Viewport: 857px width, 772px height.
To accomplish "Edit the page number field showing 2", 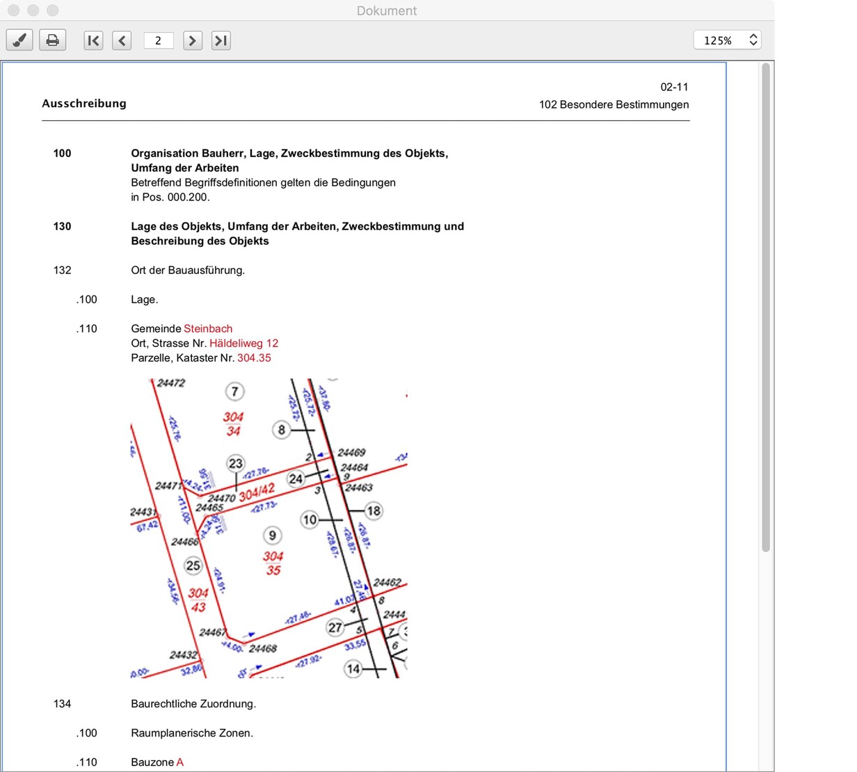I will [158, 40].
